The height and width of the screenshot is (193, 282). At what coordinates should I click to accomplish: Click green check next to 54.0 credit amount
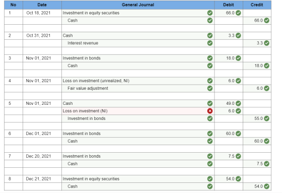click(x=267, y=186)
